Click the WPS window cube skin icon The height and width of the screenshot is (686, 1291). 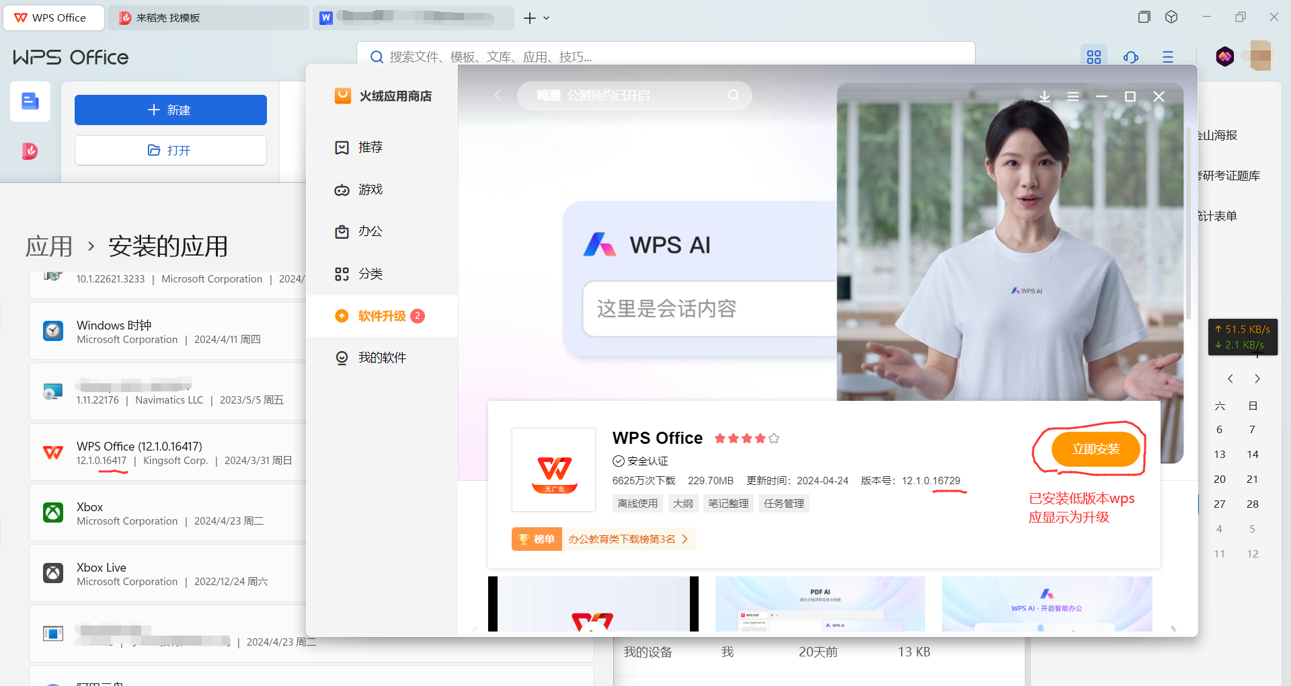point(1171,17)
